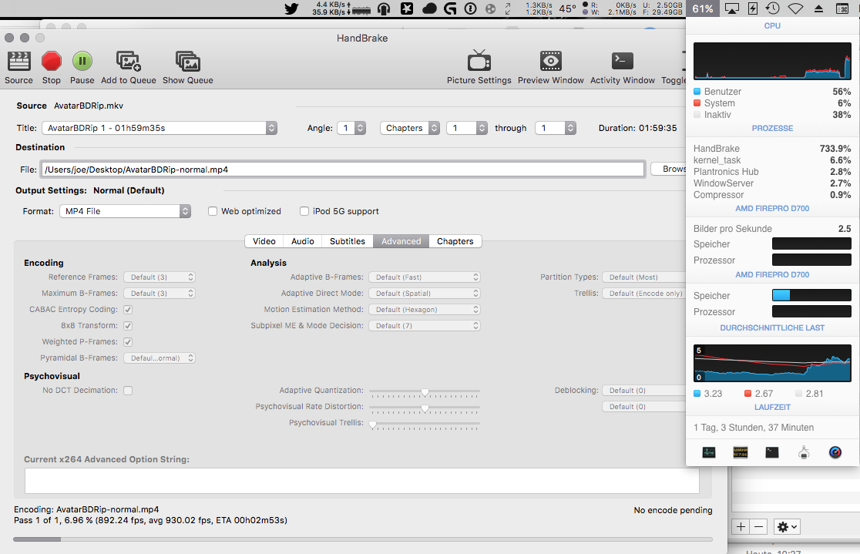This screenshot has width=860, height=554.
Task: Open Motion Estimation Method dropdown
Action: click(425, 310)
